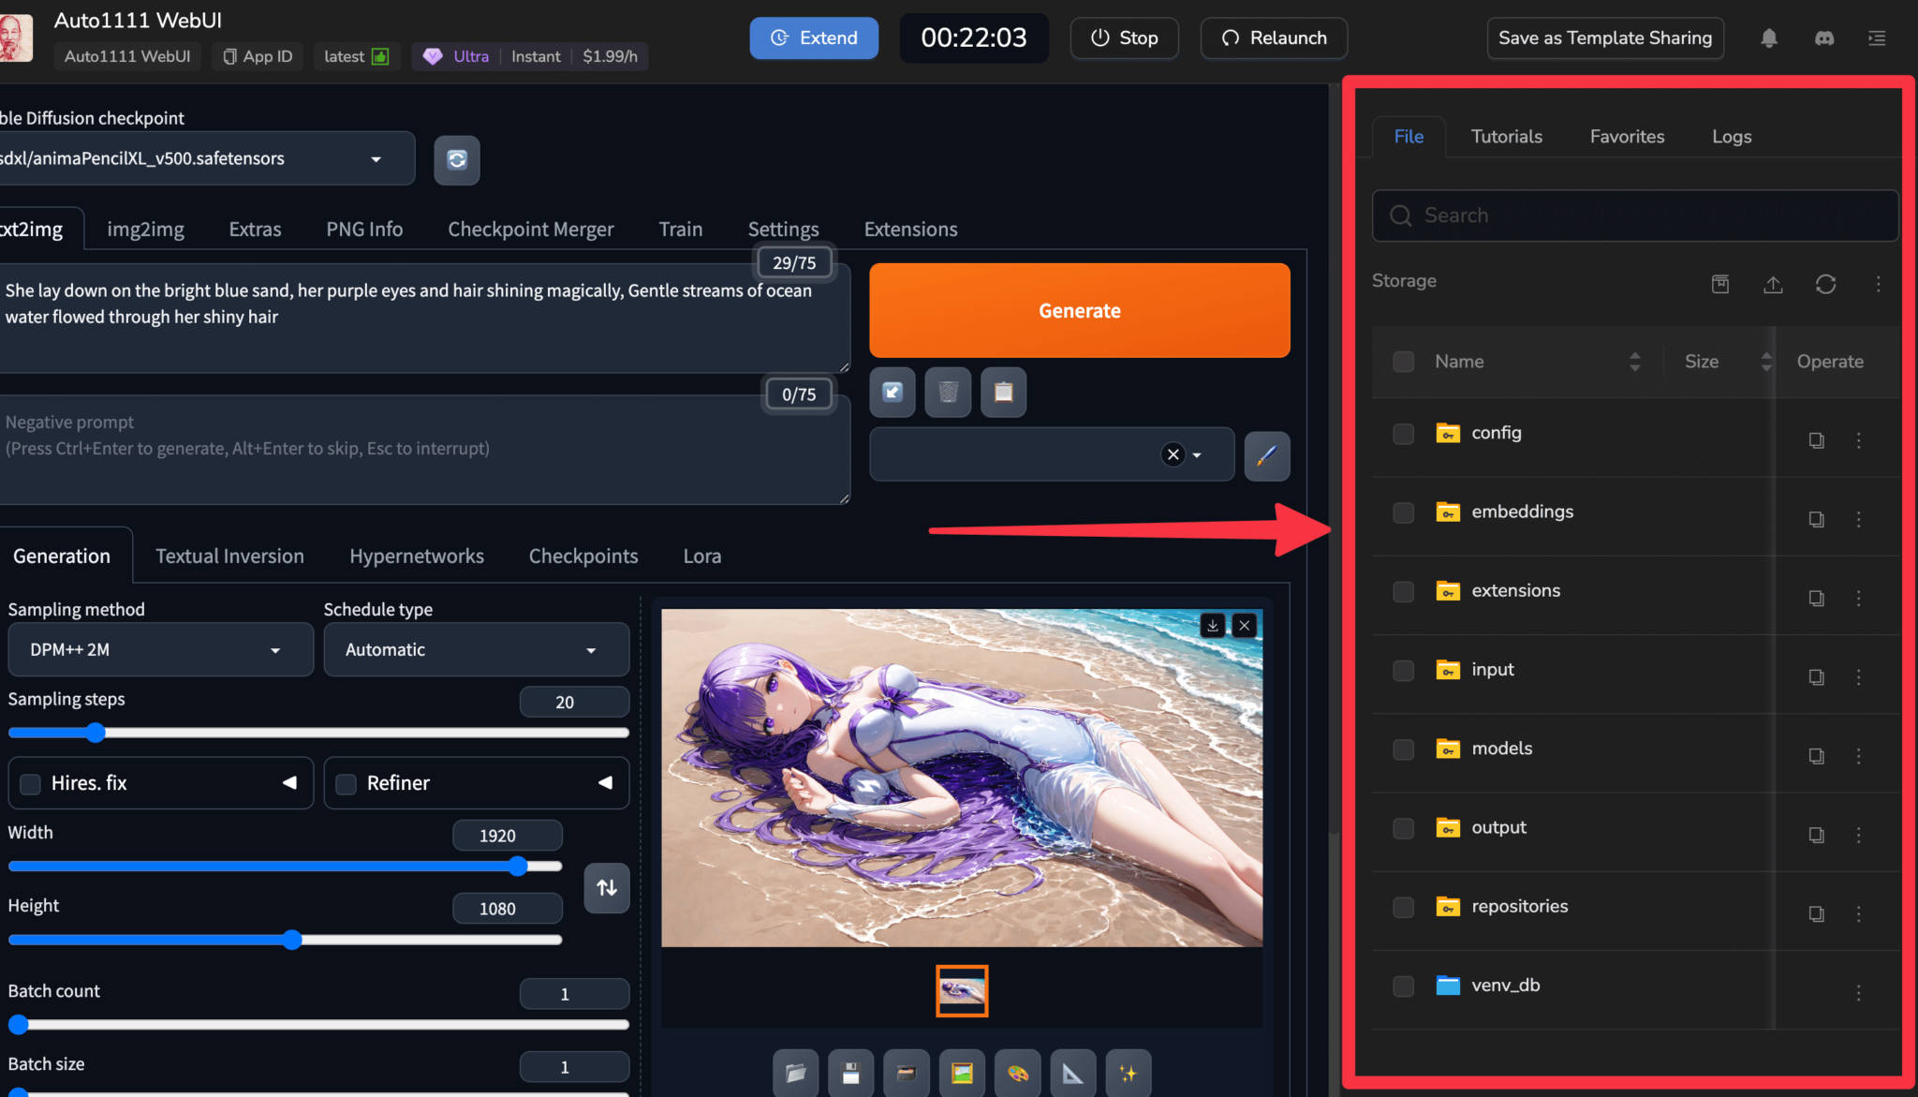Open the output folder icon below the image
1918x1097 pixels.
click(x=794, y=1073)
